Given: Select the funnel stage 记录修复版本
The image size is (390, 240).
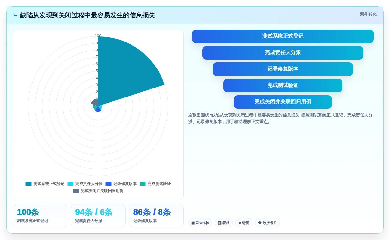Looking at the screenshot, I should point(283,69).
